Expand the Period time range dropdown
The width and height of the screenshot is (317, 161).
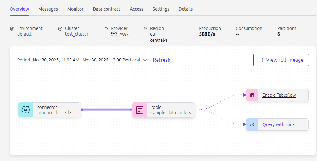[x=145, y=60]
